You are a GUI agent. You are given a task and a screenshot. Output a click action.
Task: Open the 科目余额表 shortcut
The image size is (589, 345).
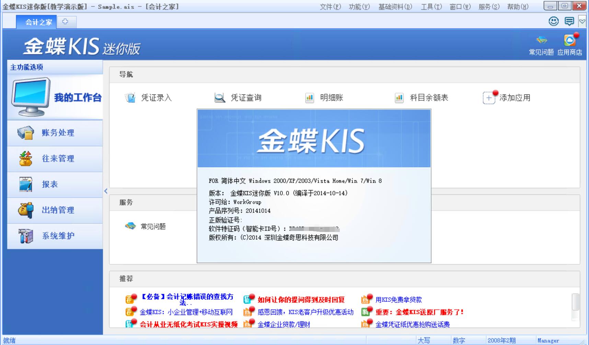point(421,98)
